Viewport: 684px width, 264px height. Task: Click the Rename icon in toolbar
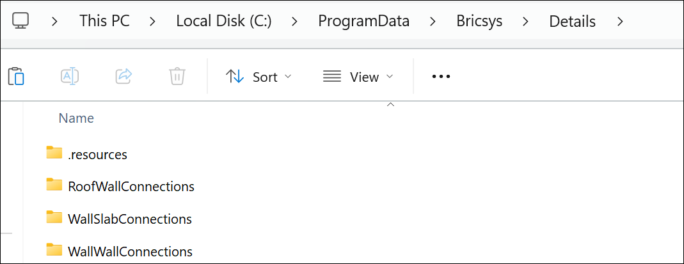coord(69,77)
